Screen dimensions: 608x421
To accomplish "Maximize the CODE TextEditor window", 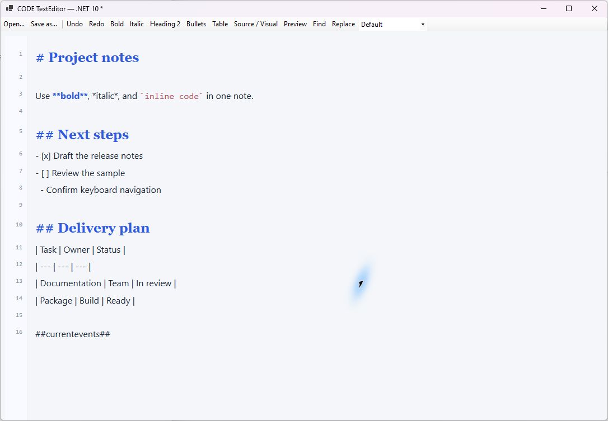I will (569, 8).
